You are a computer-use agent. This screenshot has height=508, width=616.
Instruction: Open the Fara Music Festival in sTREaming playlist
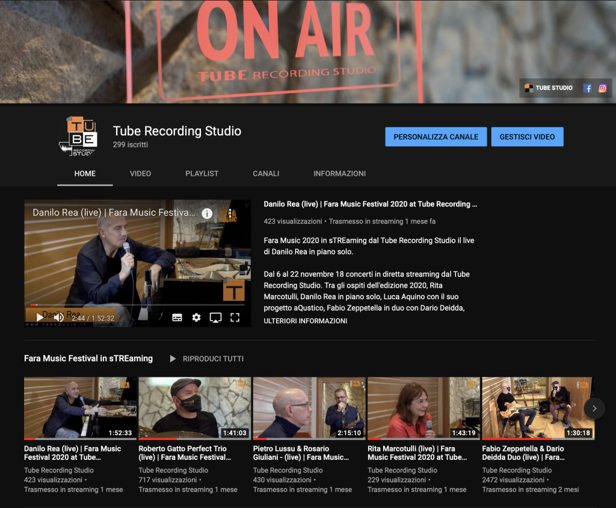tap(88, 359)
